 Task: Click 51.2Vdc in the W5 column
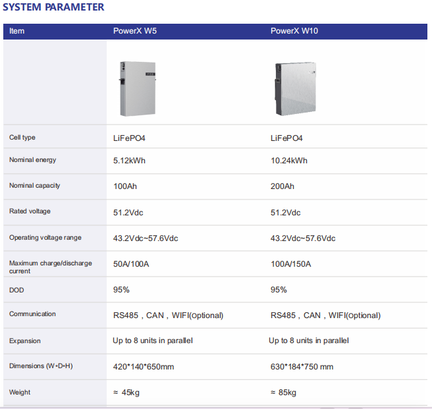(128, 213)
